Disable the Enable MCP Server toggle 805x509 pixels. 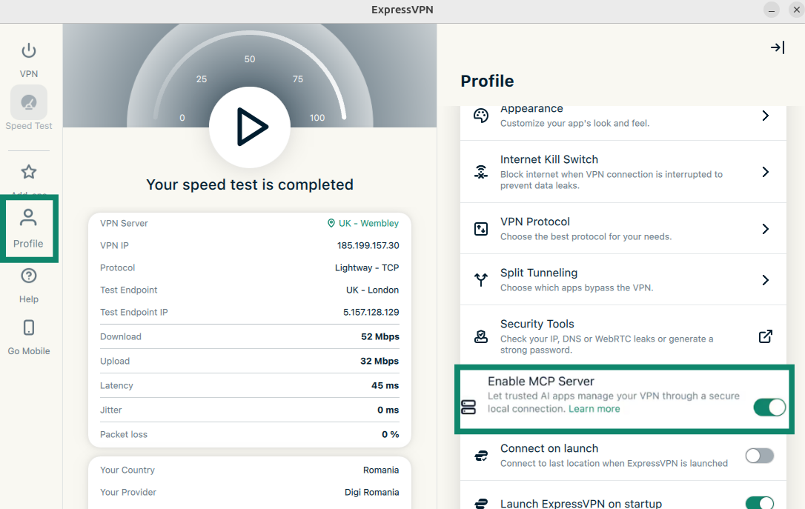point(769,407)
